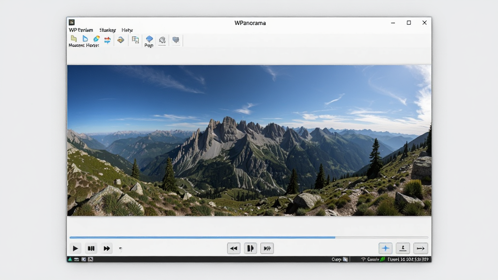498x280 pixels.
Task: Click the blue Pop toolbar icon
Action: pos(149,39)
